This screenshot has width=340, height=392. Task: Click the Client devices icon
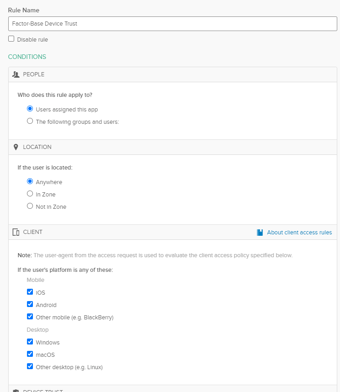click(16, 232)
